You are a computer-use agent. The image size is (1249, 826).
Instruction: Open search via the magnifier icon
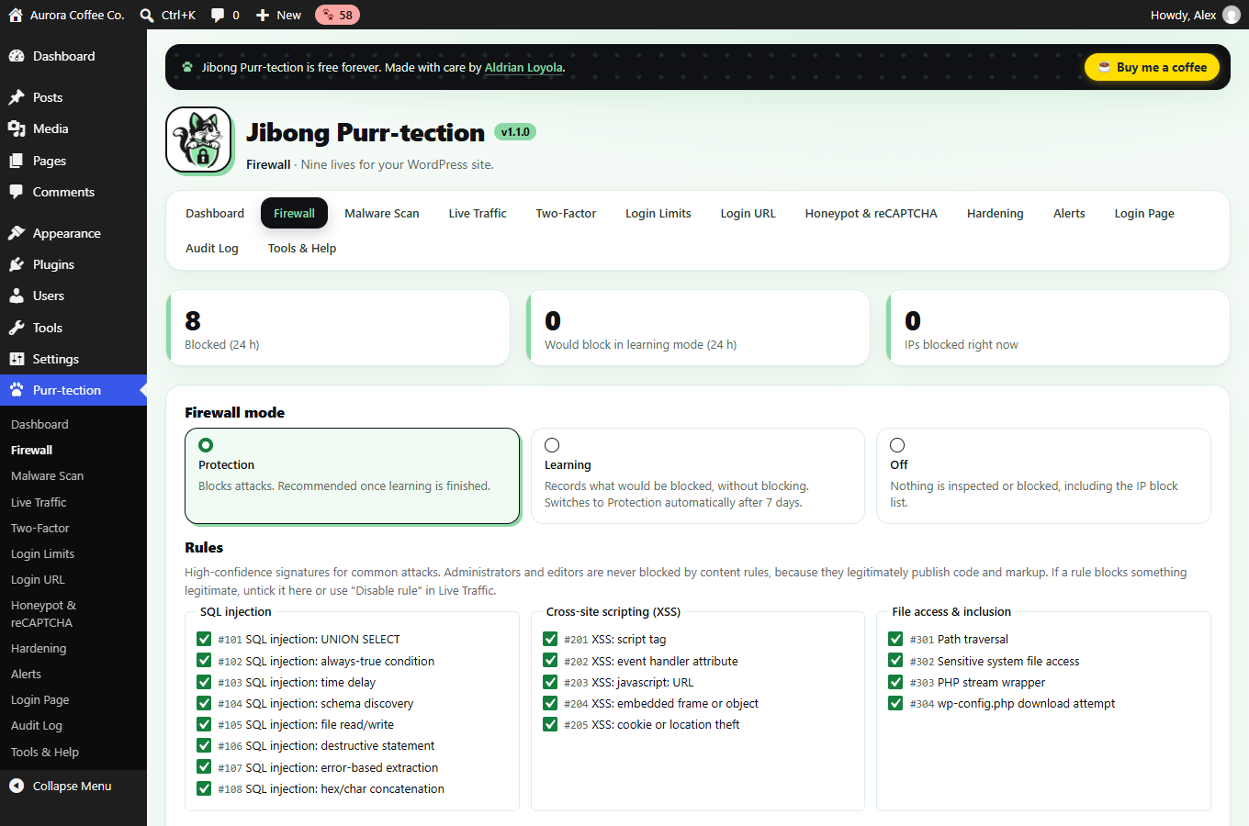[147, 15]
